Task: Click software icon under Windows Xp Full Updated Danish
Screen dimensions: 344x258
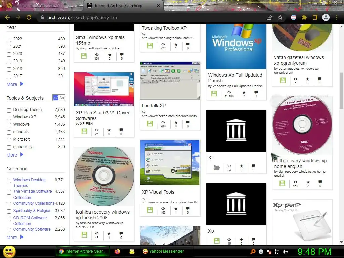Action: (x=214, y=94)
